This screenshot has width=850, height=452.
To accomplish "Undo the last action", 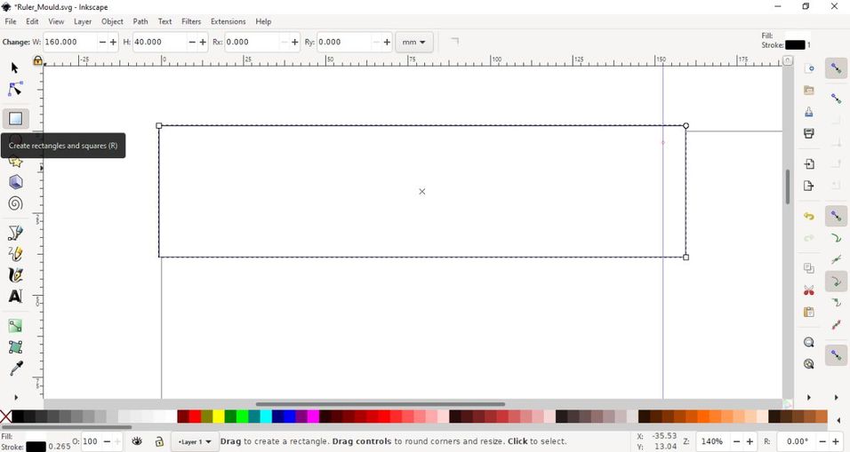I will [x=809, y=217].
